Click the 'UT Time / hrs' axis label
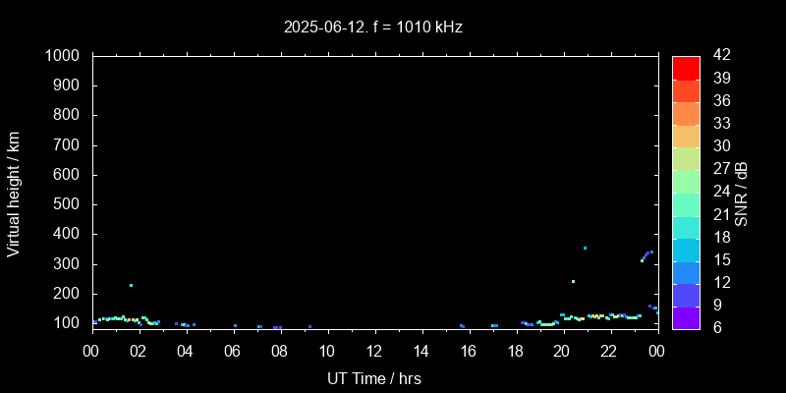 [374, 377]
